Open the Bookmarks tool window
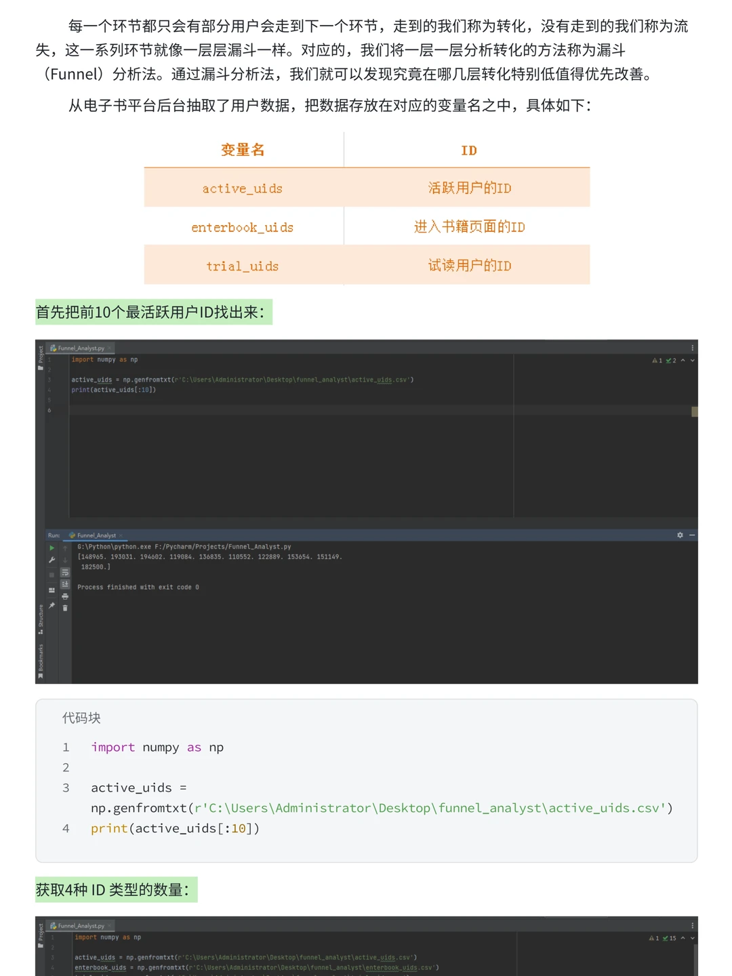732x976 pixels. pyautogui.click(x=41, y=661)
